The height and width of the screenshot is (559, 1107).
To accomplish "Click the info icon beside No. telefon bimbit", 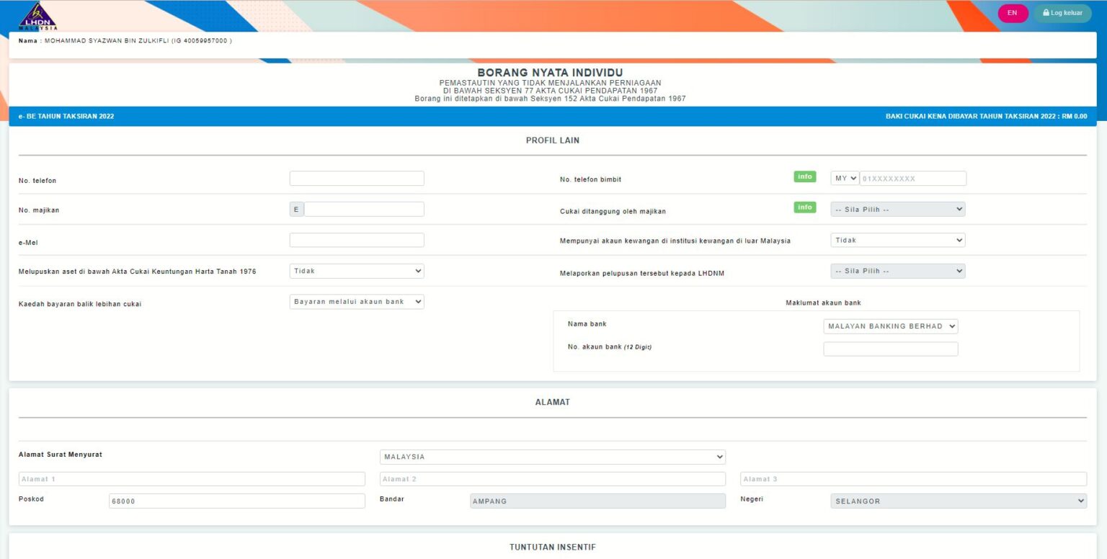I will 804,176.
